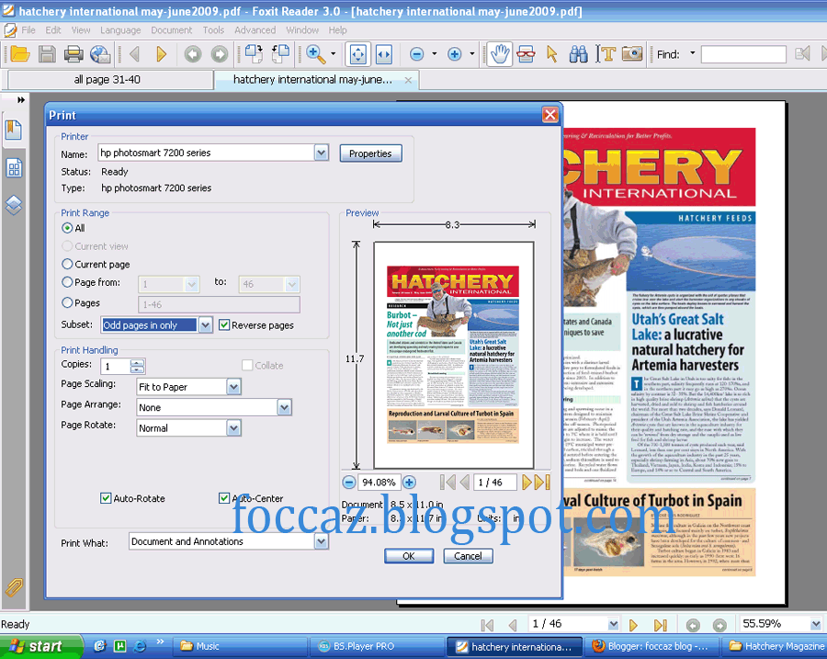Zoom in the print preview

point(409,482)
